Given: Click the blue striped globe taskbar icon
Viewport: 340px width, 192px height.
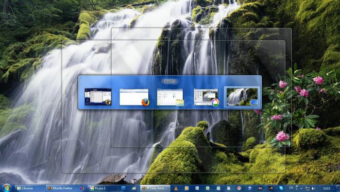Looking at the screenshot, I should click(x=250, y=188).
